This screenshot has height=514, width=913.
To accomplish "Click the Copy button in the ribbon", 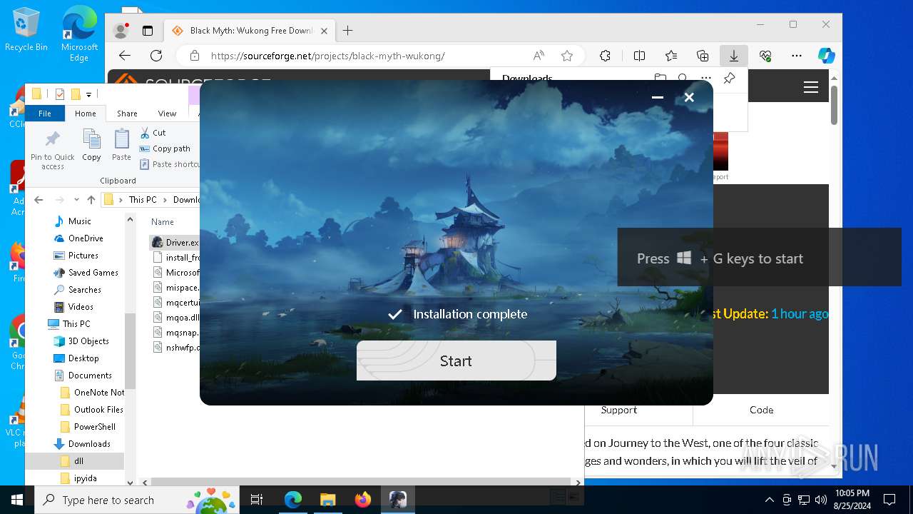I will (91, 145).
